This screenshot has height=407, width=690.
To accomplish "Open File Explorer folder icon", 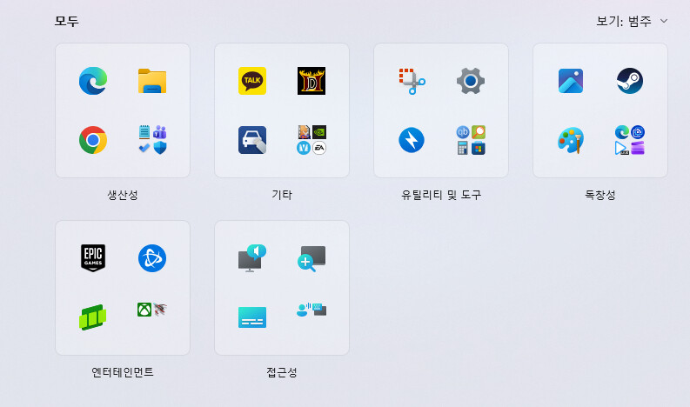I will pyautogui.click(x=151, y=81).
